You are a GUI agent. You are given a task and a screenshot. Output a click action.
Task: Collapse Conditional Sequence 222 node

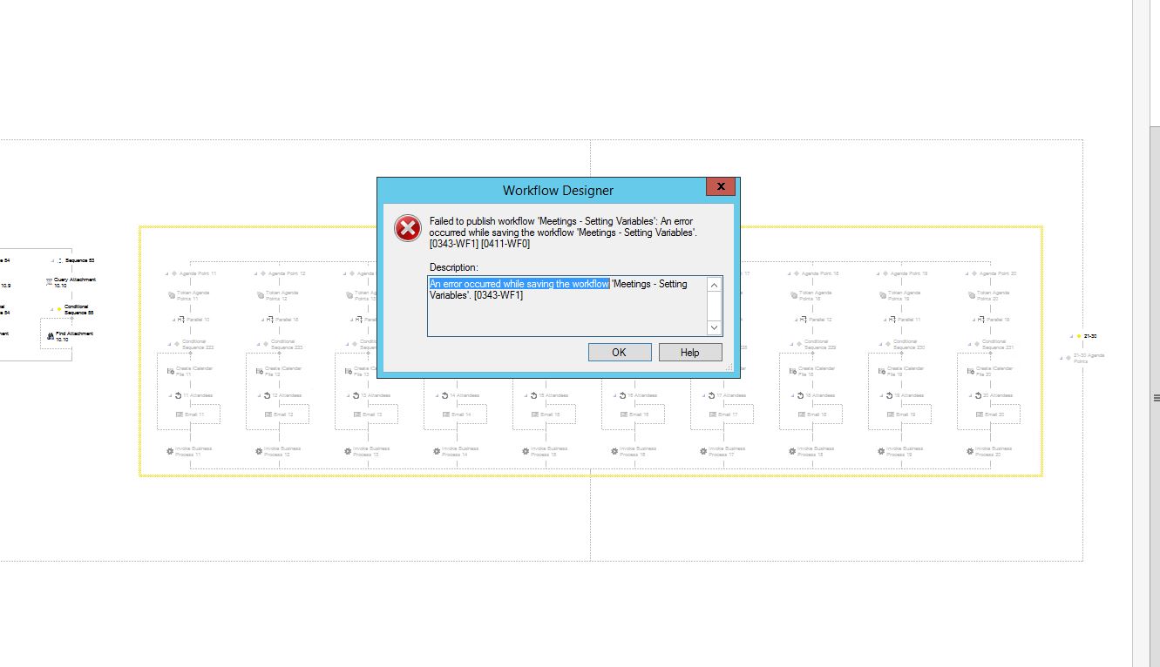(169, 345)
